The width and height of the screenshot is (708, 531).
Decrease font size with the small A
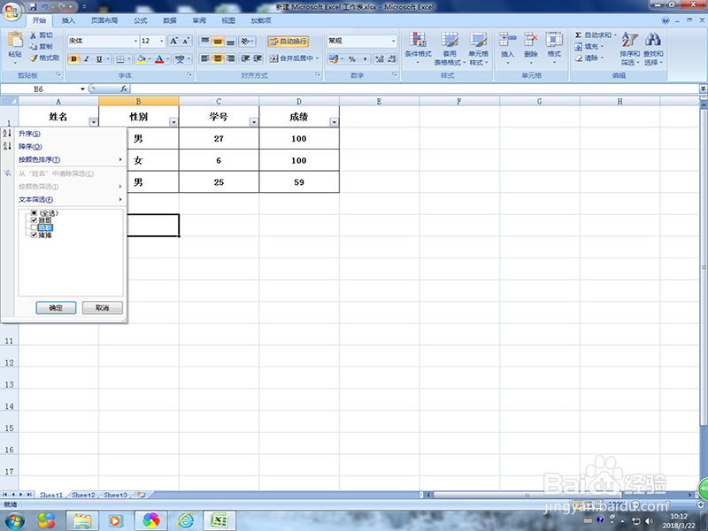[x=186, y=41]
